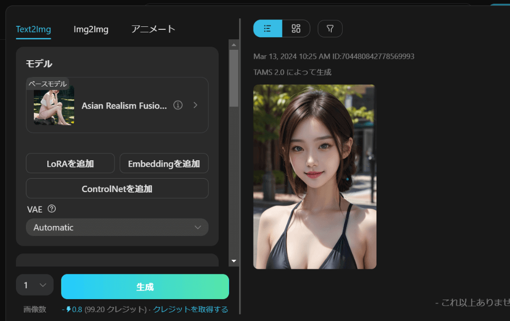Open the filter funnel icon
The height and width of the screenshot is (321, 510).
point(330,29)
